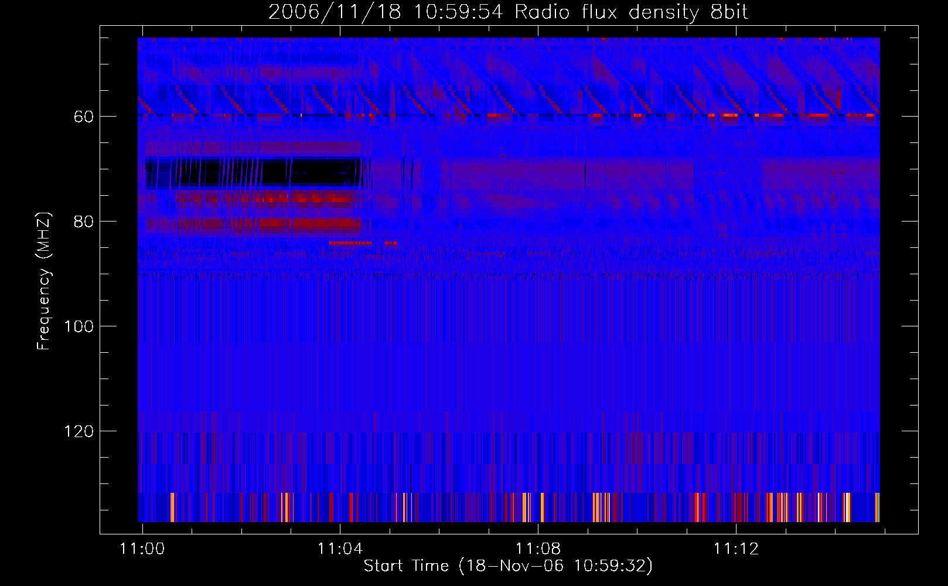
Task: Click the "Start Time (18-Nov-06 10:59:32)" axis label
Action: [x=508, y=566]
